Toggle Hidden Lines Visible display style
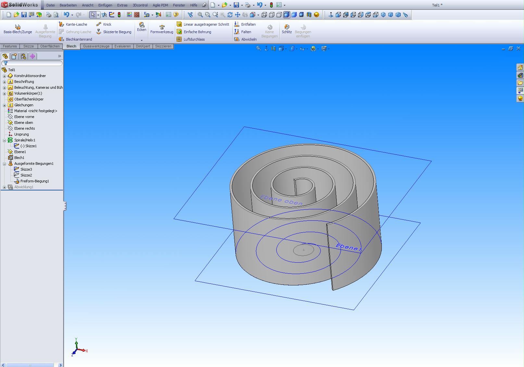 [272, 15]
